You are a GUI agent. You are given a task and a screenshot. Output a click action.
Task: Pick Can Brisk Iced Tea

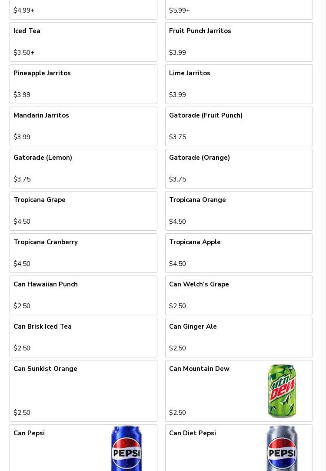click(x=83, y=337)
